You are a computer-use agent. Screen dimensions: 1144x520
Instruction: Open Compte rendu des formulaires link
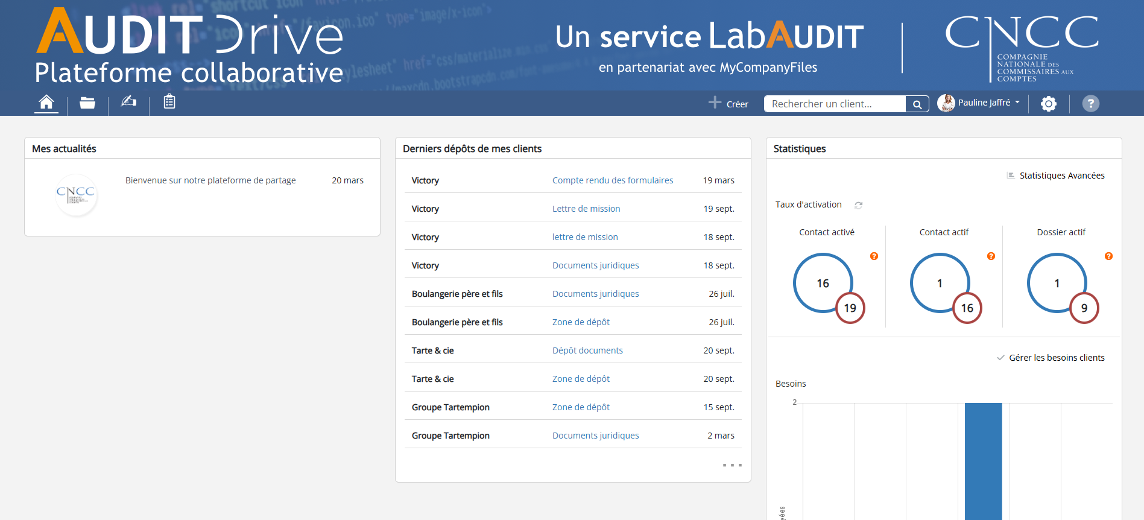[x=613, y=180]
